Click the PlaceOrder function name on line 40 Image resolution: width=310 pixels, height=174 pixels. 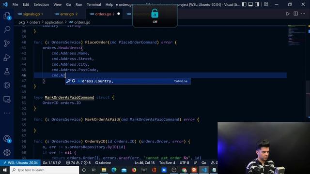point(96,42)
